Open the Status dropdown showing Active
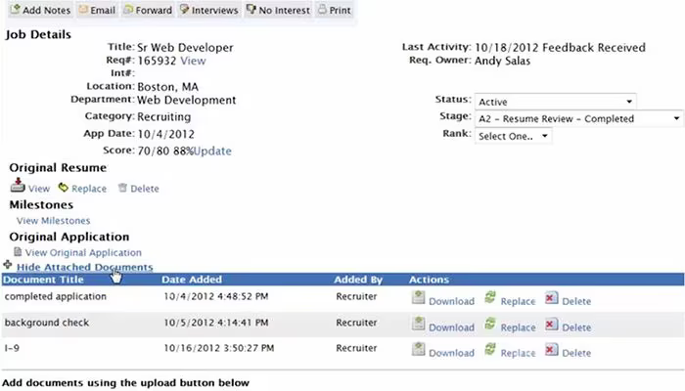Viewport: 685px width, 391px height. [x=555, y=102]
